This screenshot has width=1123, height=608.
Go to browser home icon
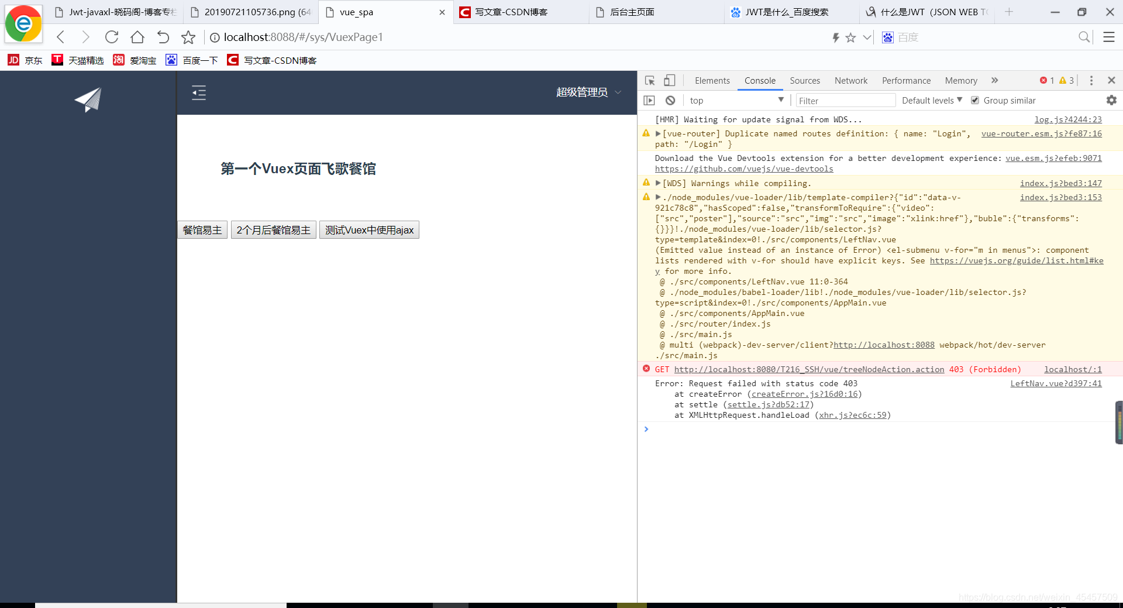[x=137, y=37]
